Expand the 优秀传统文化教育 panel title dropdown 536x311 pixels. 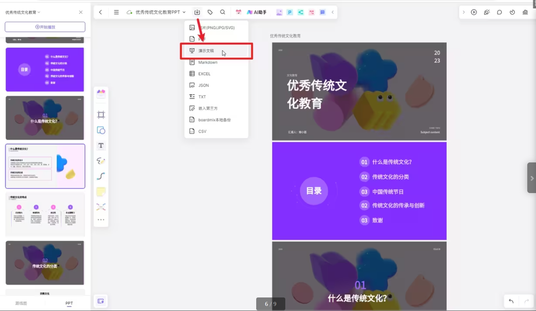[x=39, y=12]
